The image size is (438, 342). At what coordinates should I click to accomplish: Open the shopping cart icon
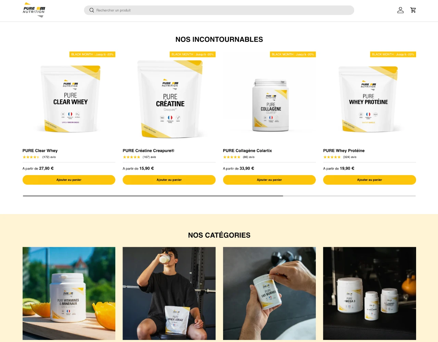(413, 10)
